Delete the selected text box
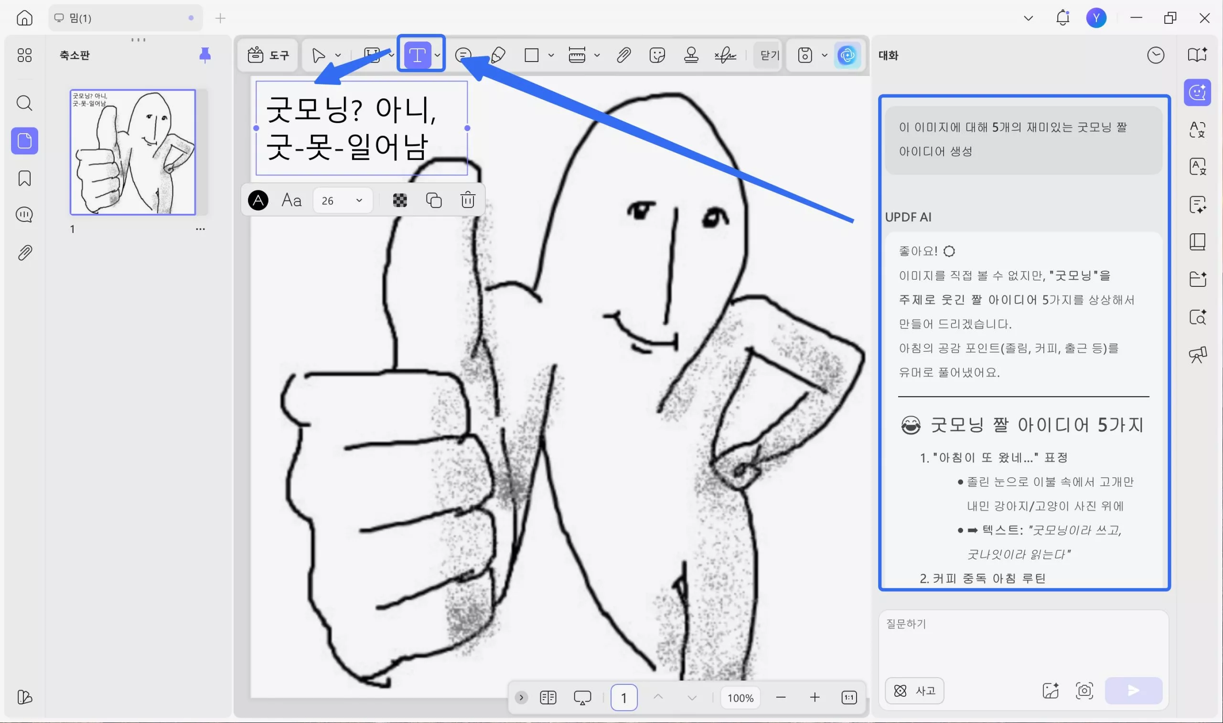This screenshot has height=723, width=1223. (x=468, y=200)
